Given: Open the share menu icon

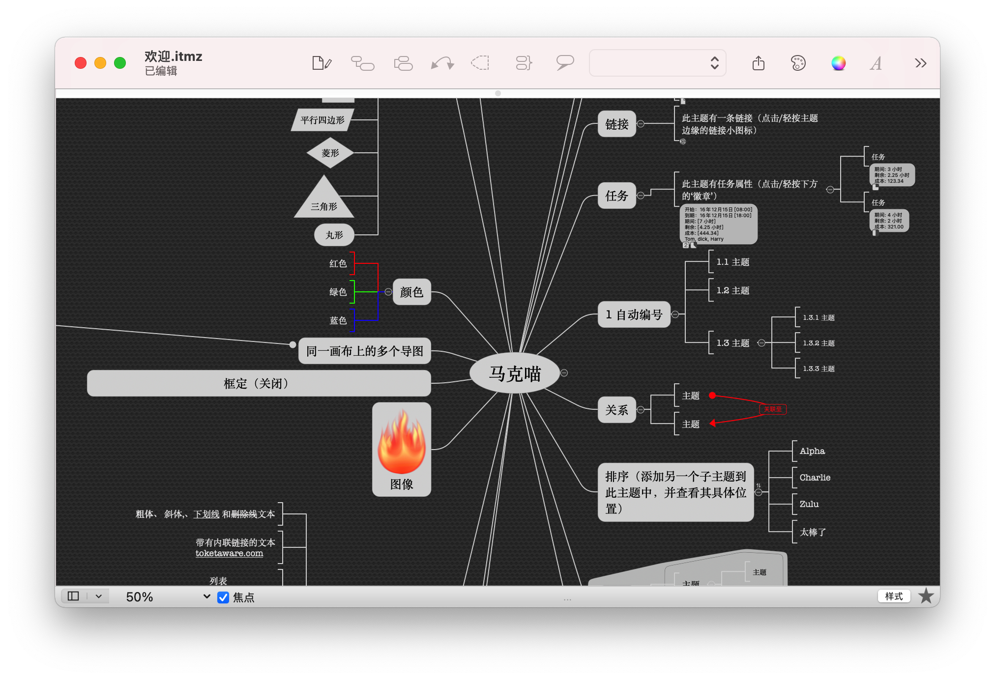Looking at the screenshot, I should 759,63.
